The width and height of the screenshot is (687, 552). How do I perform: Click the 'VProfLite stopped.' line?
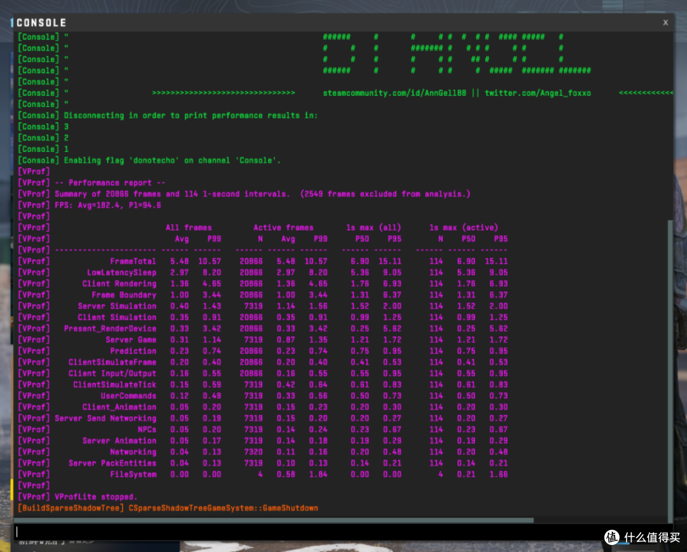click(x=78, y=497)
